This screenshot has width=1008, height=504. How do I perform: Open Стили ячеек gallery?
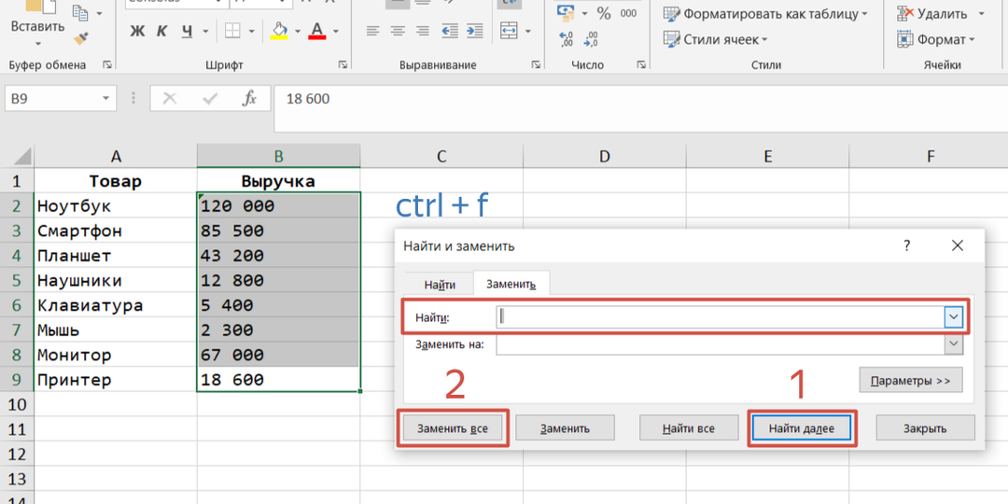pyautogui.click(x=715, y=40)
